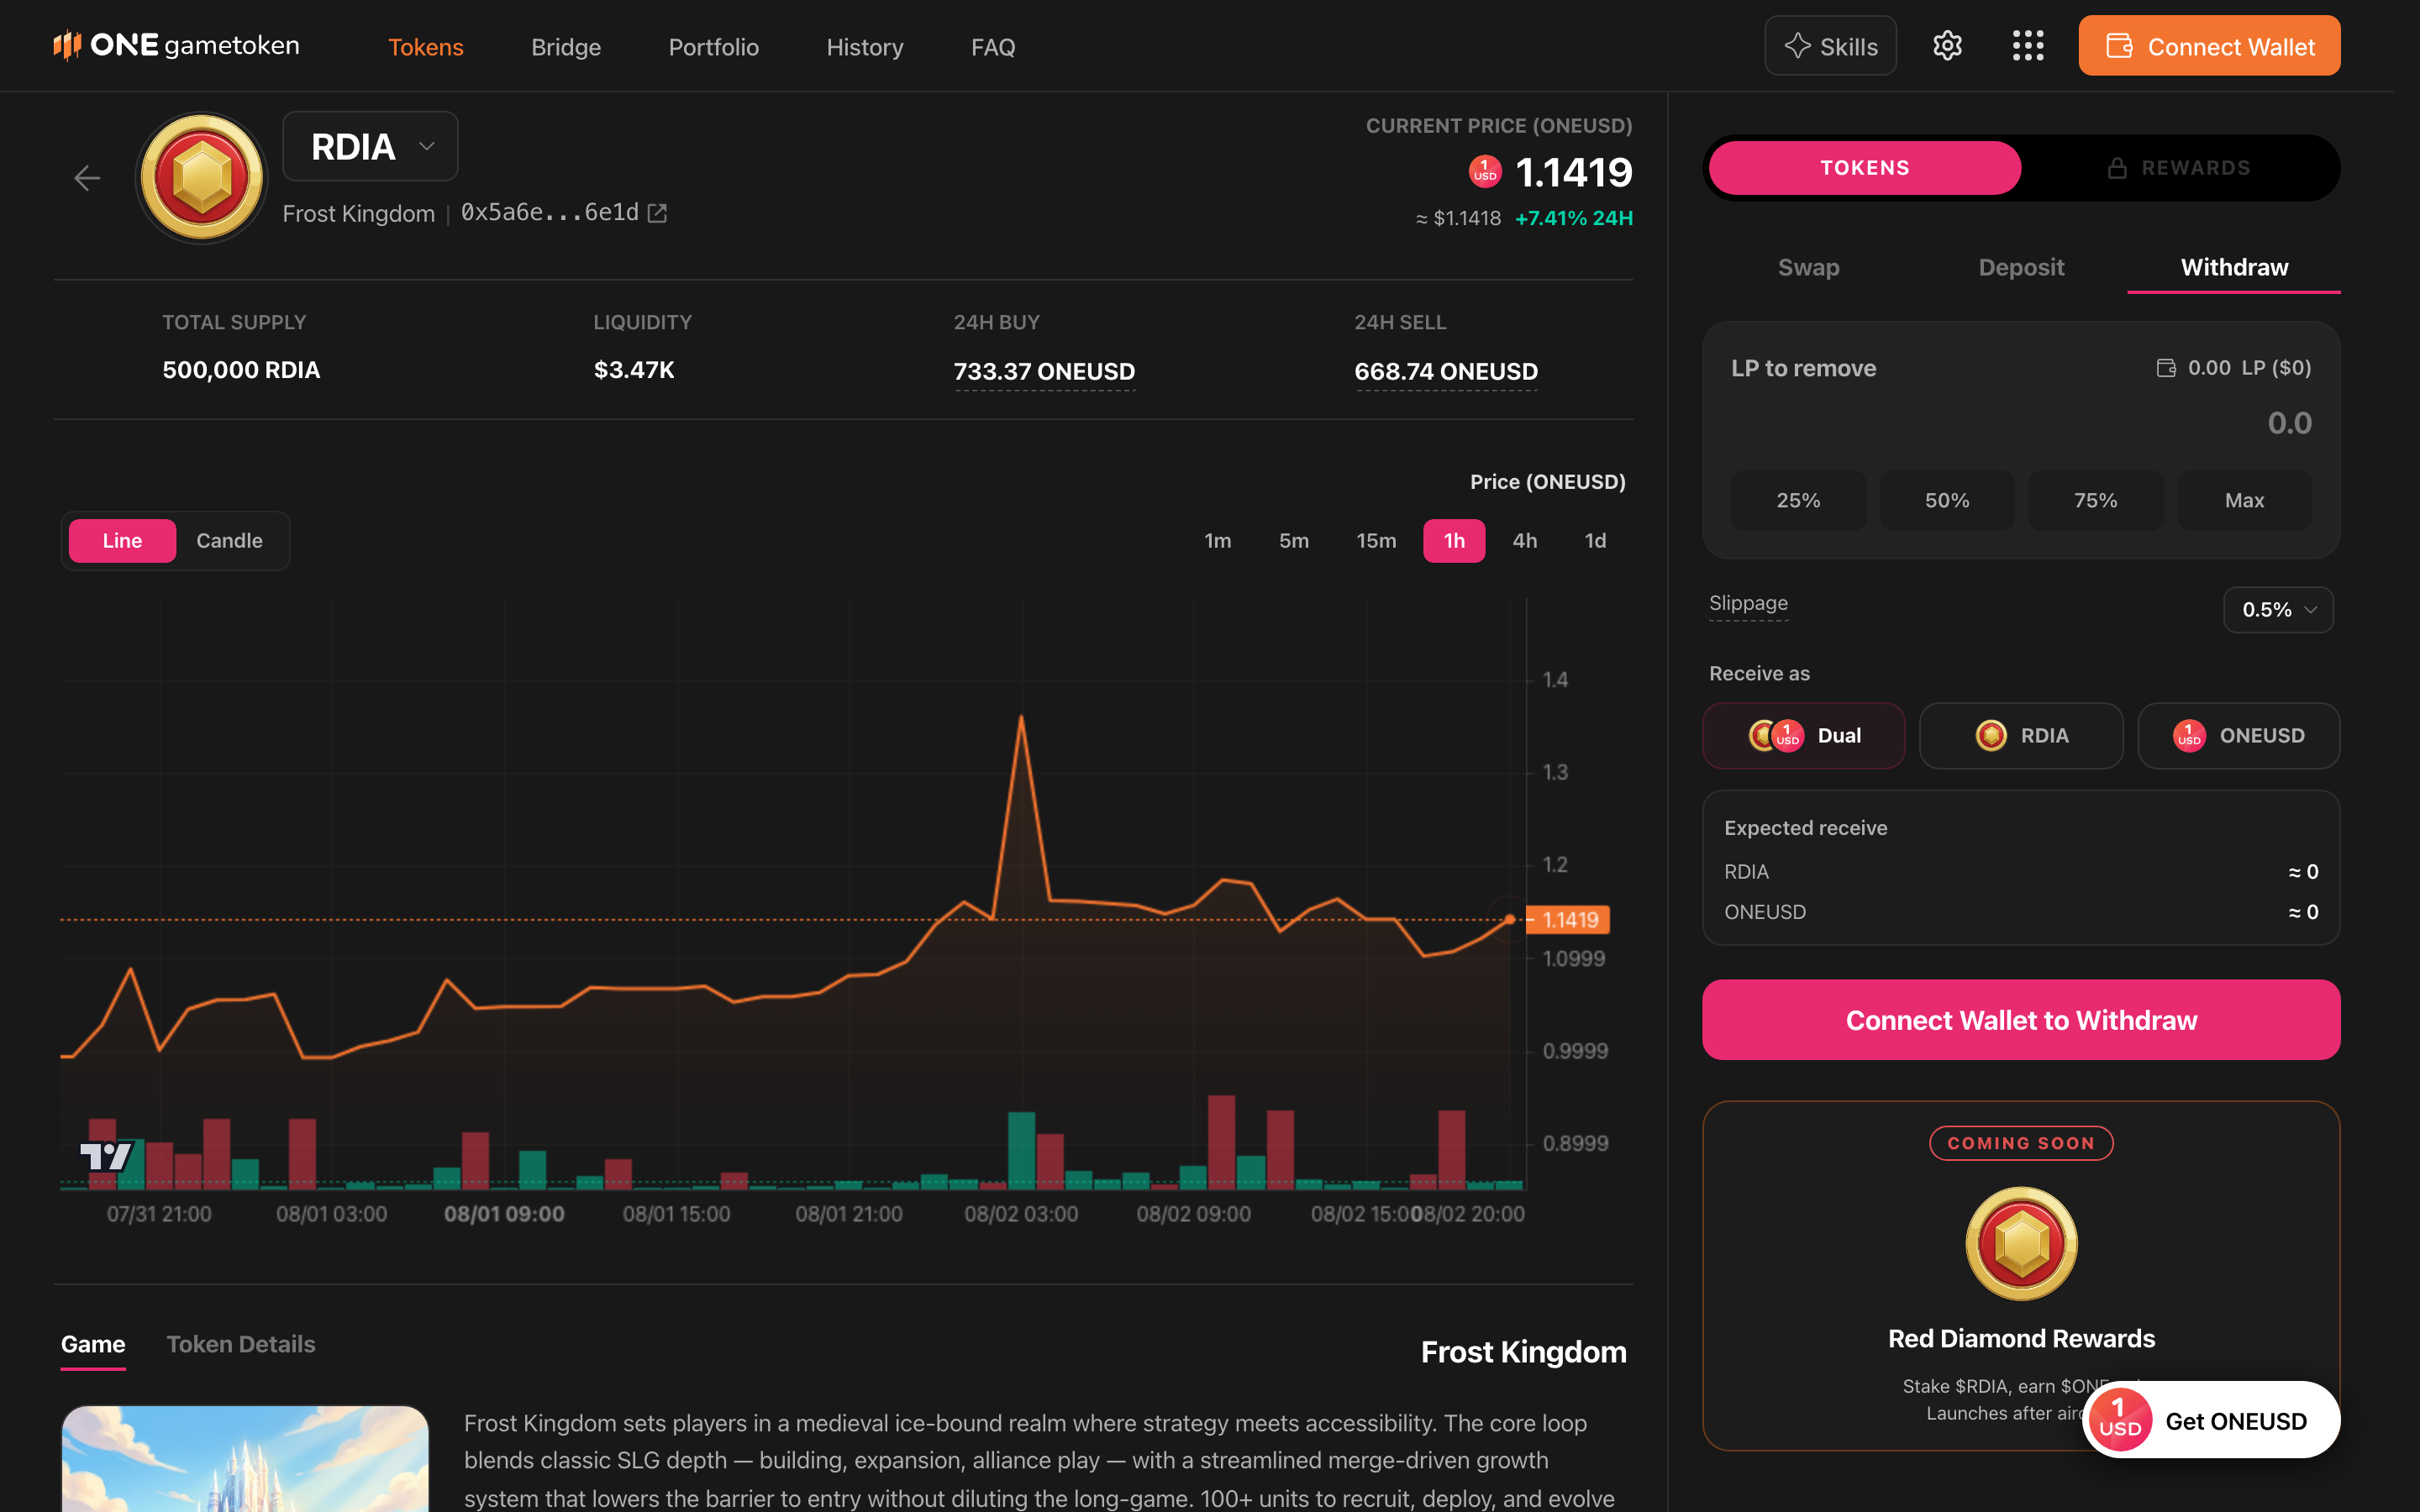
Task: Click the USD badge on Get ONEUSD
Action: [2119, 1420]
